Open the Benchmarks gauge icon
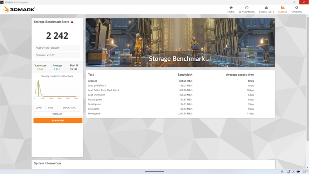The width and height of the screenshot is (309, 174). pos(246,8)
